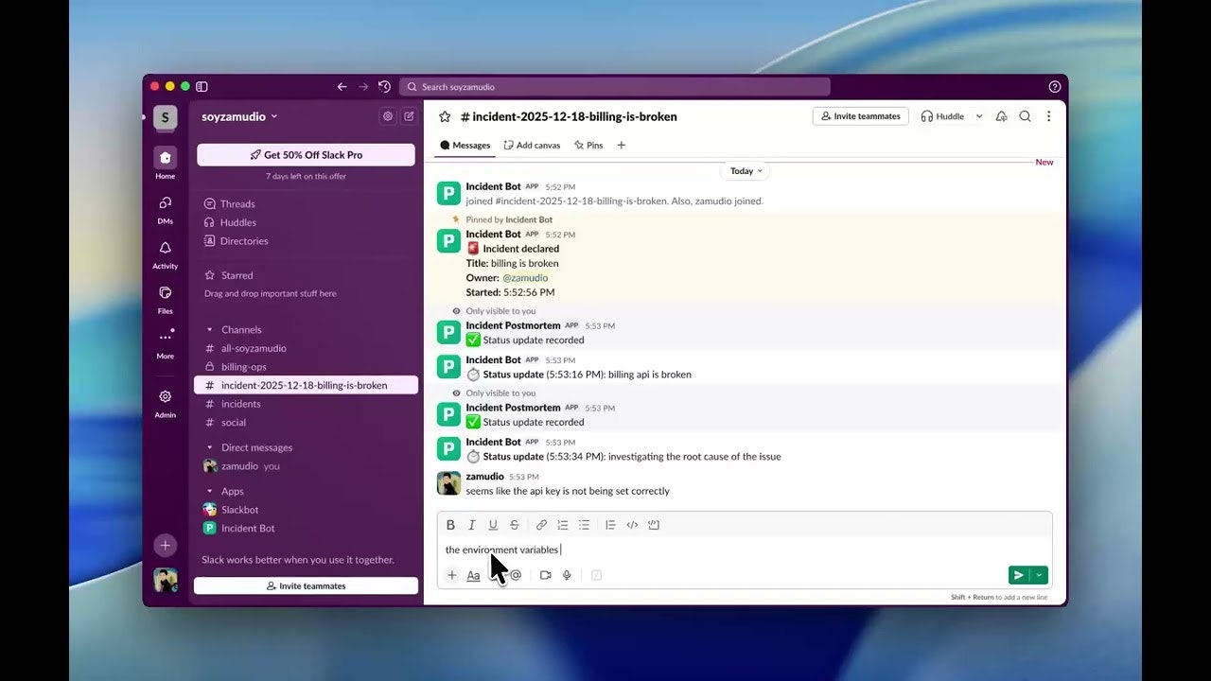Click the create new plus button in rail
Viewport: 1211px width, 681px height.
[x=166, y=546]
